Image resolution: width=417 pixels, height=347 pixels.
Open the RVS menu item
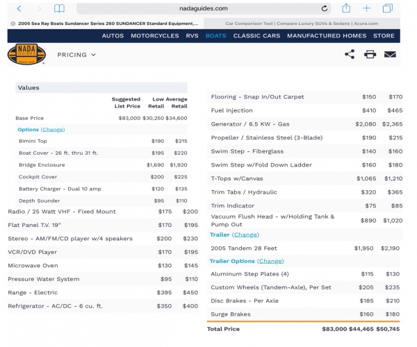click(192, 36)
